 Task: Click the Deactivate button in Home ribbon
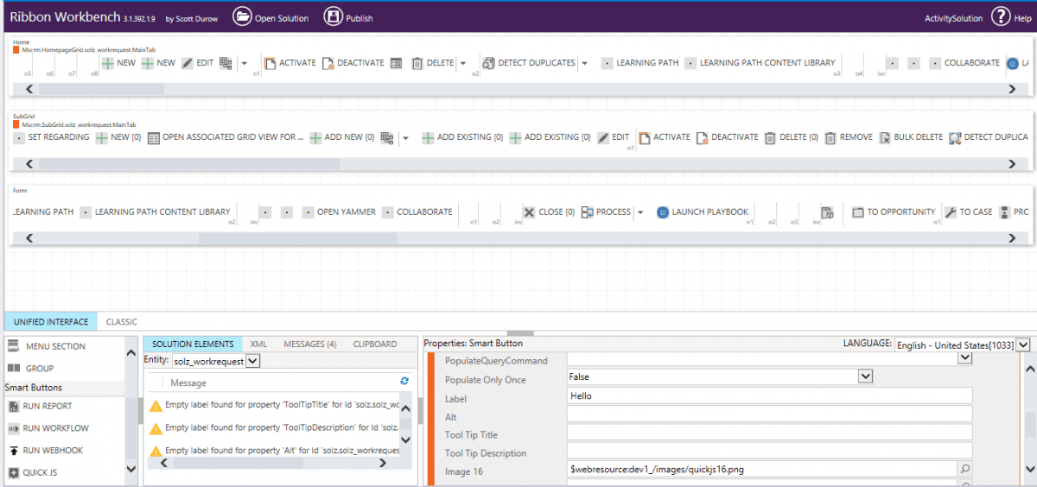[353, 63]
